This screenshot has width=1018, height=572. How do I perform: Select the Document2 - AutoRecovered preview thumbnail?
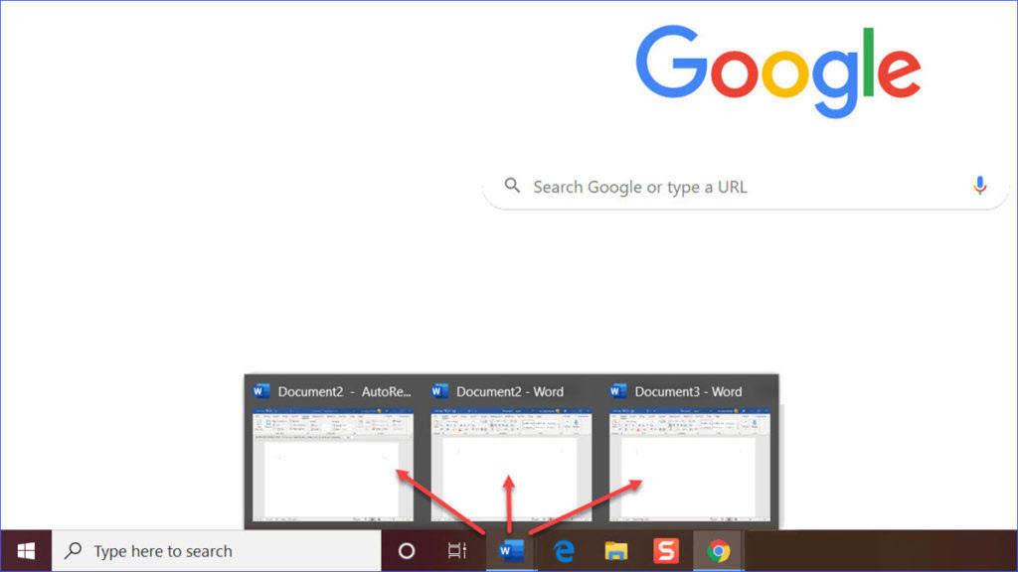pyautogui.click(x=333, y=465)
